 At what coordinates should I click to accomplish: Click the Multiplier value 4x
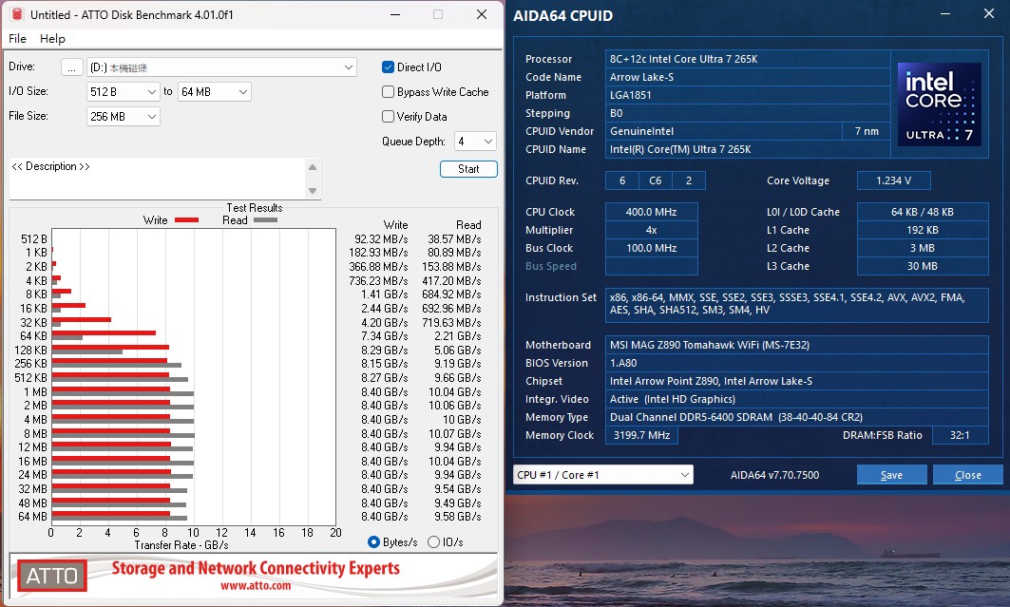click(x=651, y=230)
